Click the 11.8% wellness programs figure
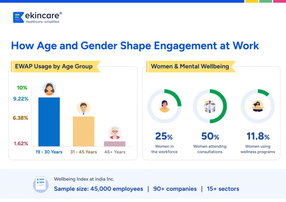Screen dimensions: 286x202 coord(258,136)
